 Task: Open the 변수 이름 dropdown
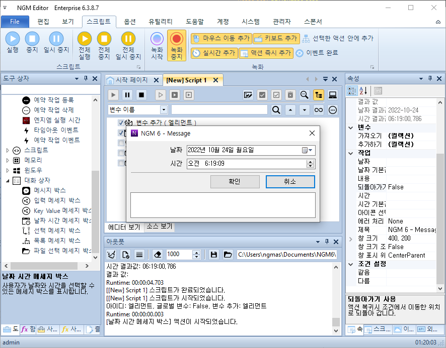click(x=164, y=109)
